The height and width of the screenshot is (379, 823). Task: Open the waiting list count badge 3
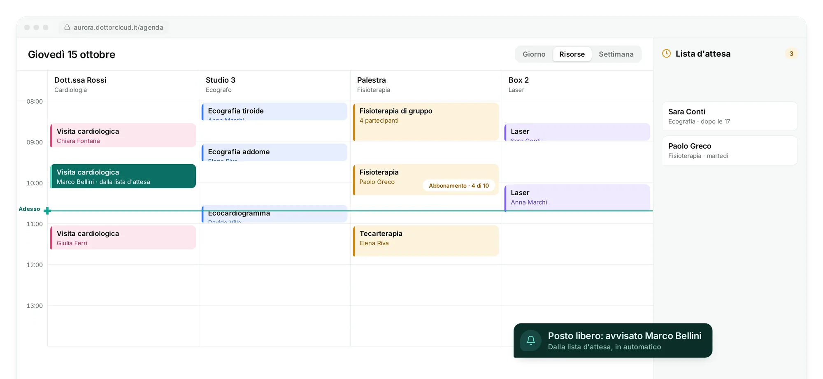coord(791,53)
